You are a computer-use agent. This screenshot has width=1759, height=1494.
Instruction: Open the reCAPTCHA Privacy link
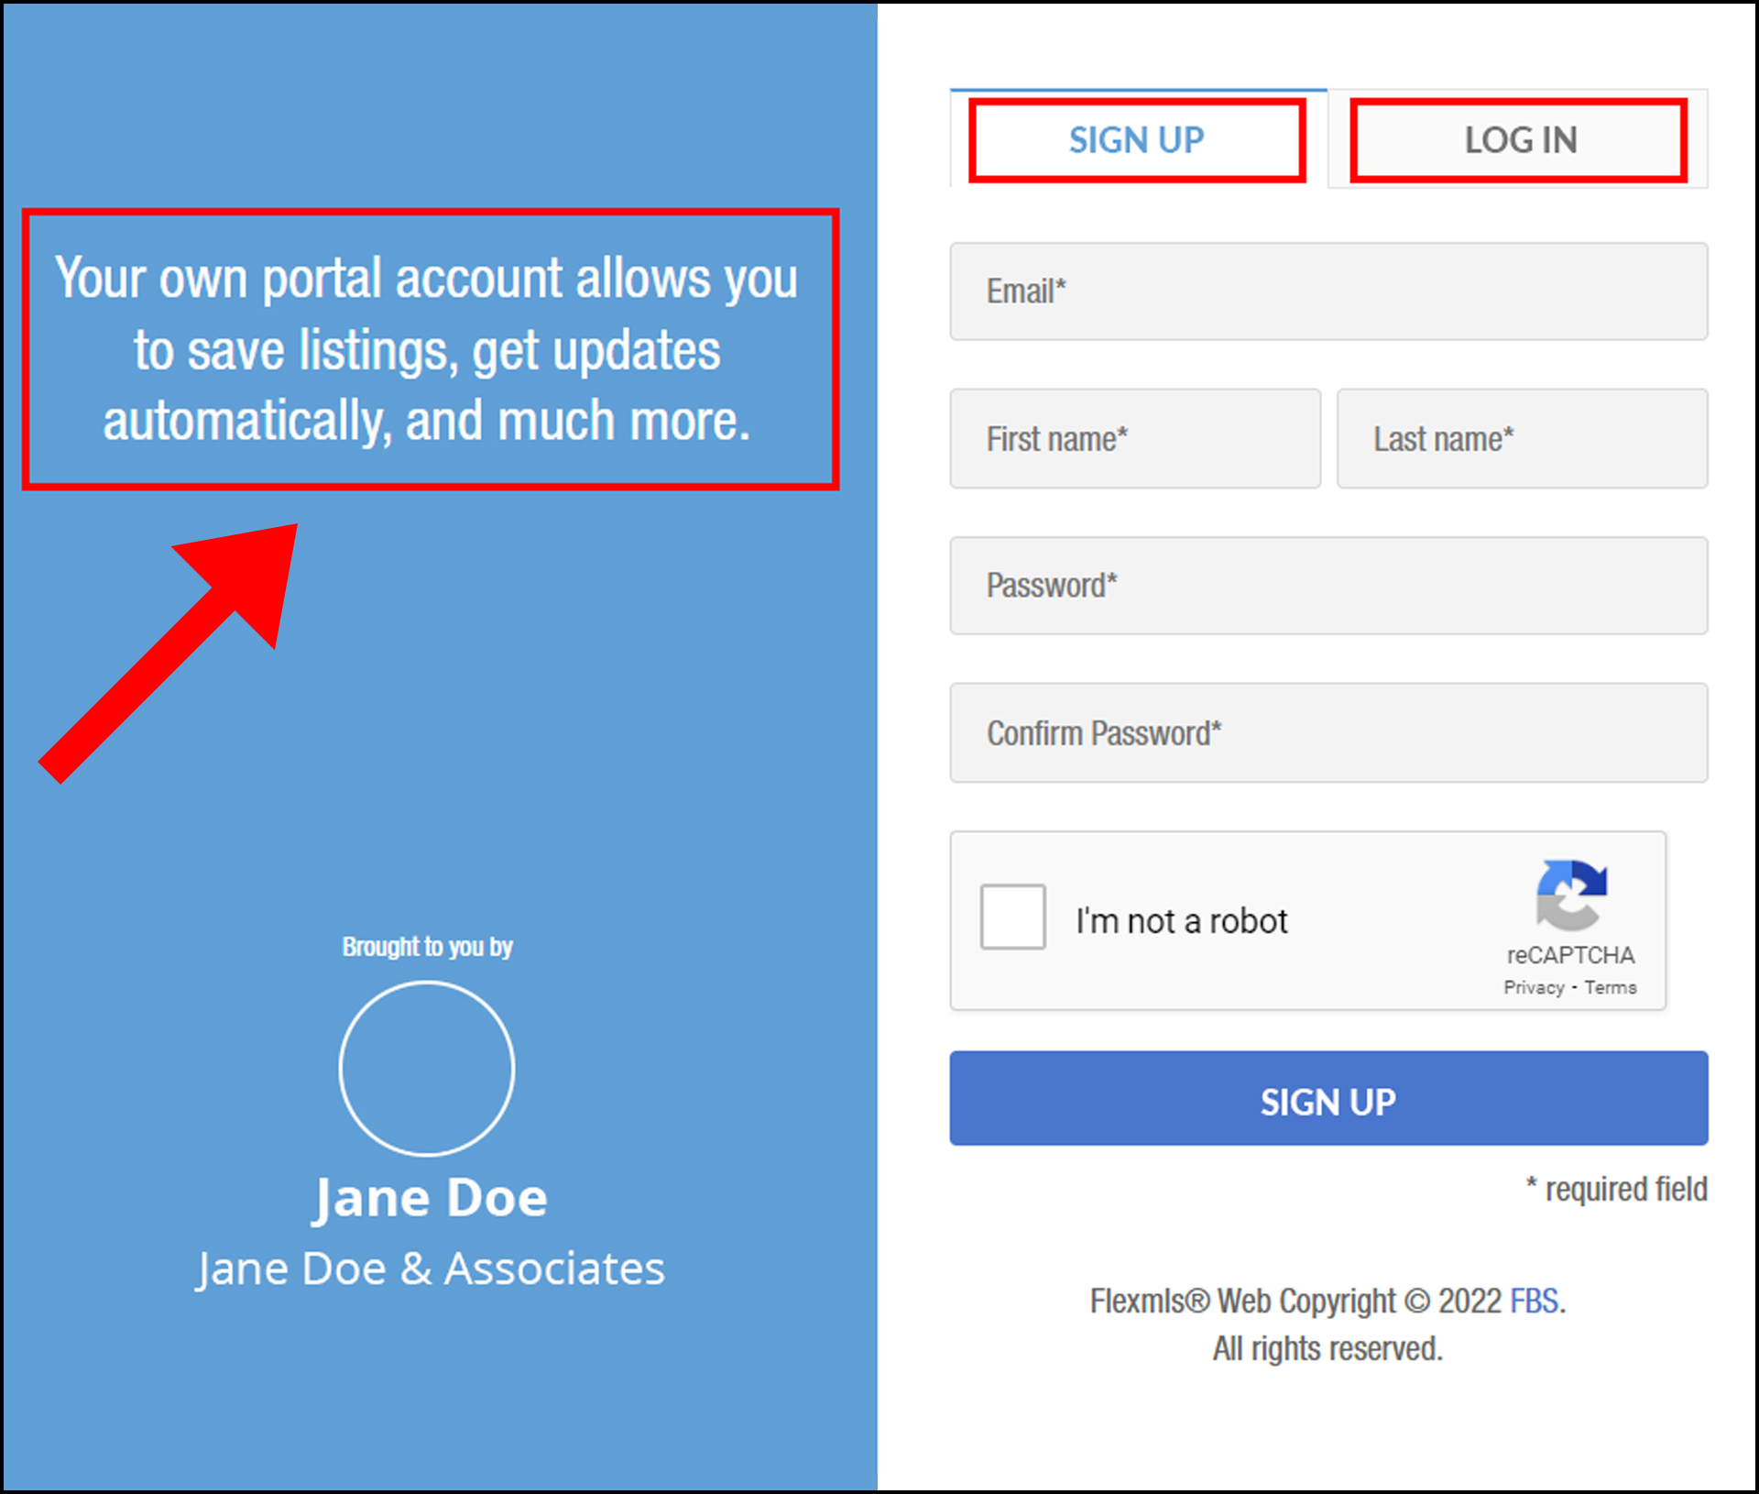point(1534,987)
